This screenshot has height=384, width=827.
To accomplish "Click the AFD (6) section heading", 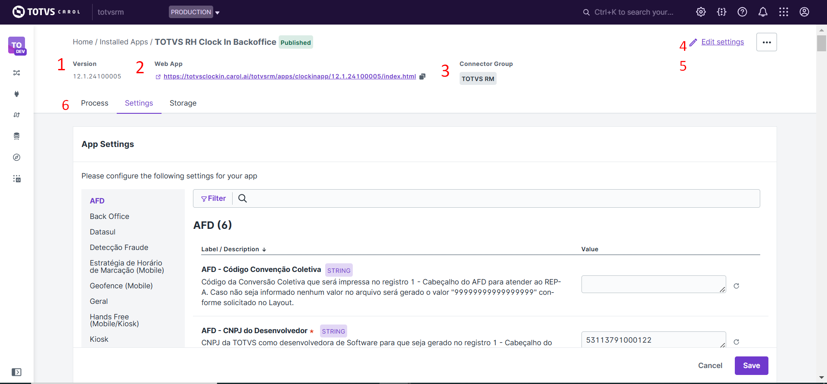I will 212,225.
